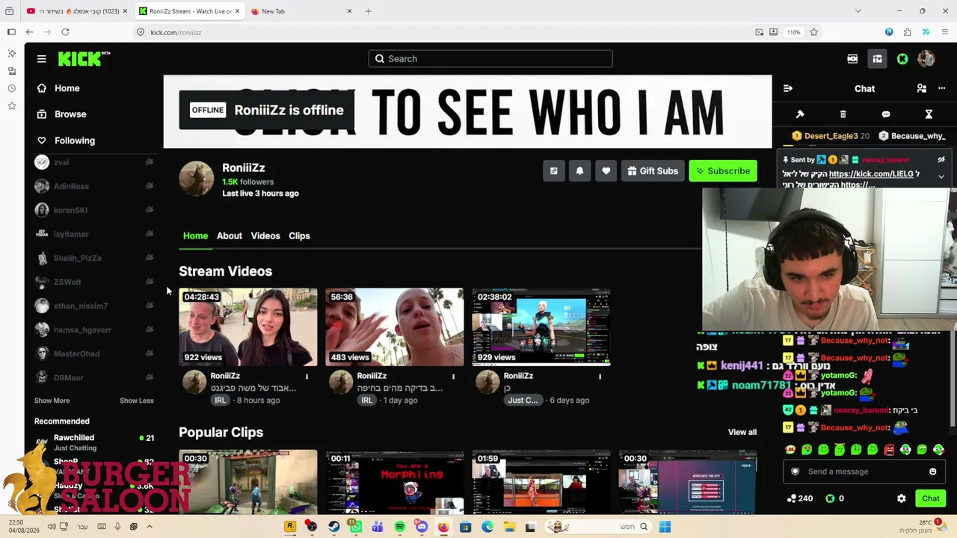The image size is (957, 538).
Task: Open the chat users list icon
Action: [x=921, y=88]
